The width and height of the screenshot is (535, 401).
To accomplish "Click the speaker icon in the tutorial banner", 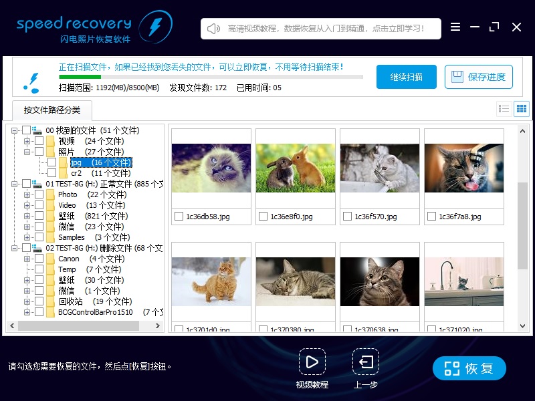I will 213,29.
